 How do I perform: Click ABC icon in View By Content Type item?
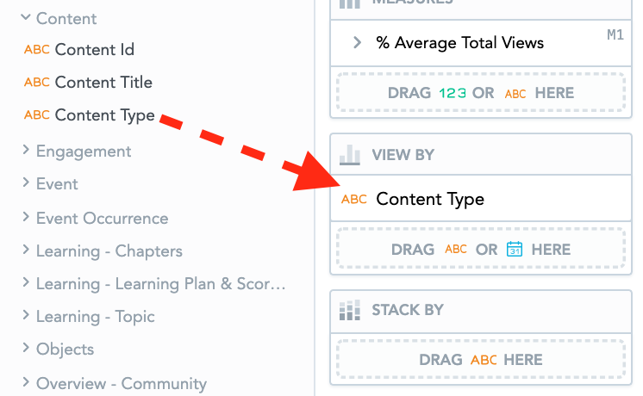[x=354, y=200]
